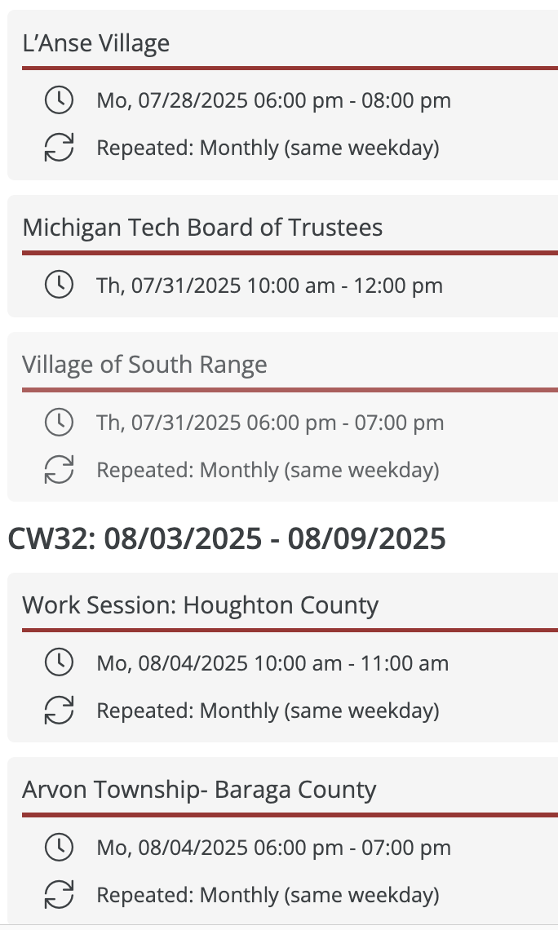Click repeat icon under Houghton County Work Session
Image resolution: width=558 pixels, height=930 pixels.
(60, 710)
